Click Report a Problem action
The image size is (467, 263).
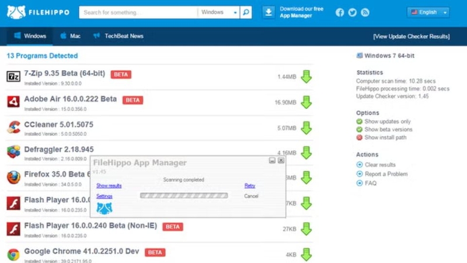(382, 174)
